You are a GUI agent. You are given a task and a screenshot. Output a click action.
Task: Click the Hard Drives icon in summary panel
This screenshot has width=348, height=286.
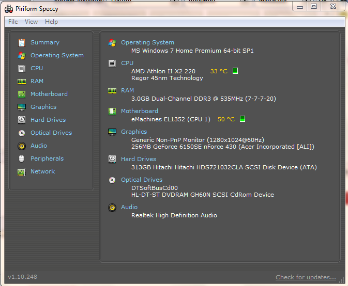point(112,159)
